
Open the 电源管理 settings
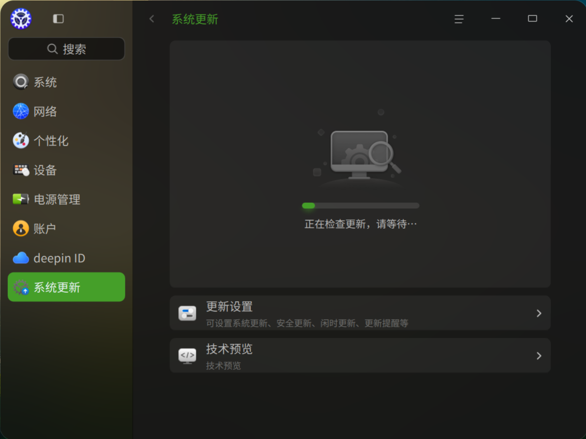click(67, 199)
